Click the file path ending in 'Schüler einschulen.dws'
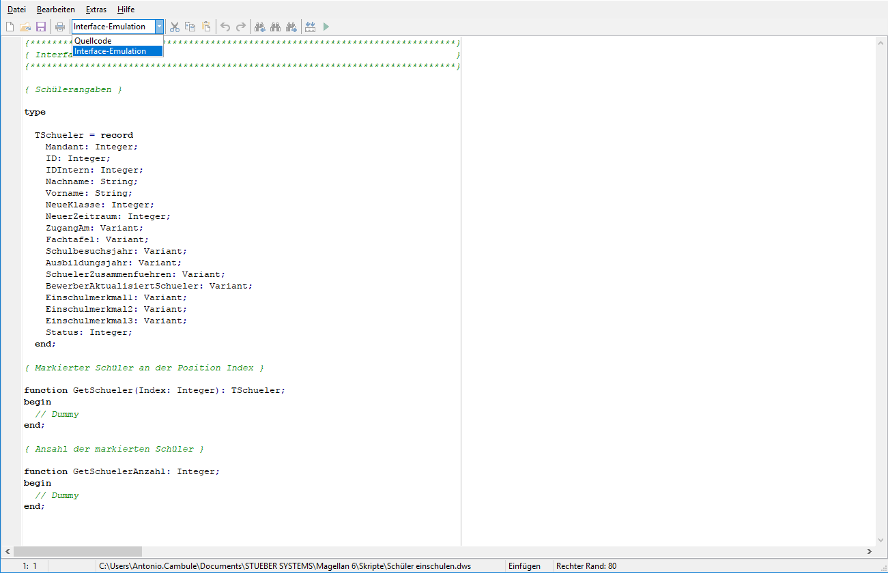The height and width of the screenshot is (573, 888). [x=285, y=566]
